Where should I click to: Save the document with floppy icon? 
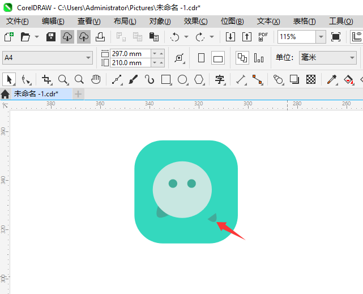pyautogui.click(x=51, y=37)
